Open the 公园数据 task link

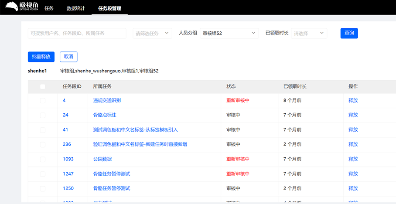tap(102, 159)
